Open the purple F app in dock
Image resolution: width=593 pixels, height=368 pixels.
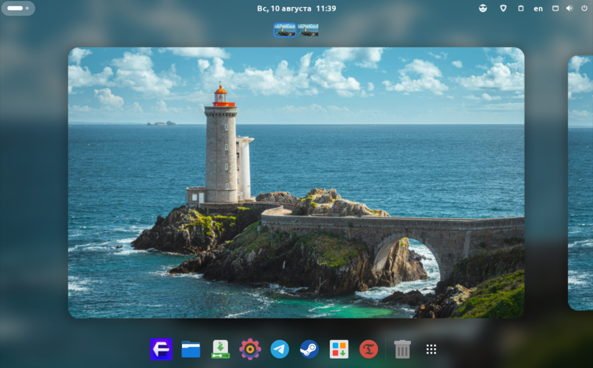tap(161, 349)
